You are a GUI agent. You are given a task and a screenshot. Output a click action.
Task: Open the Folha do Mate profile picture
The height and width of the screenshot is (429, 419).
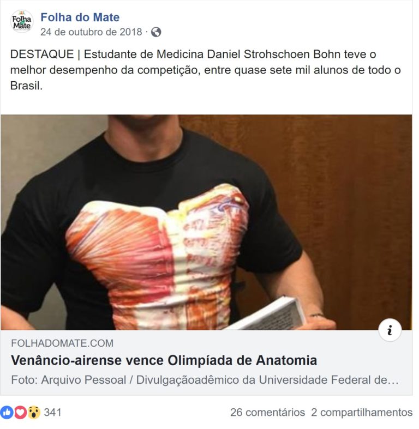pyautogui.click(x=22, y=22)
